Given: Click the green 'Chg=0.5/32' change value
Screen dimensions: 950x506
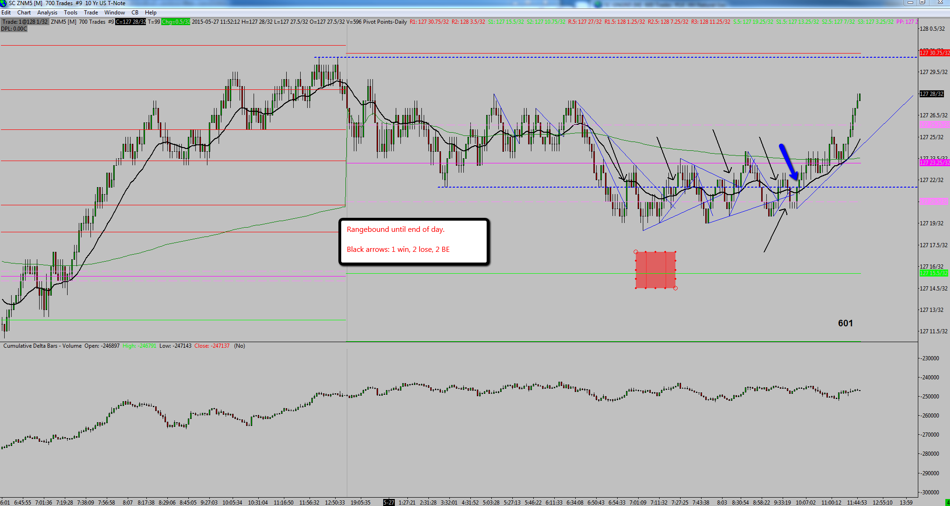Looking at the screenshot, I should coord(176,22).
